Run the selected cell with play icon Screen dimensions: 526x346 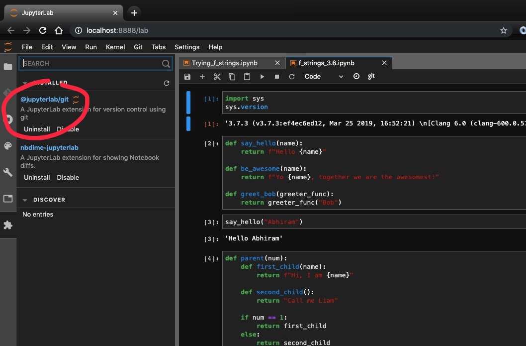[x=262, y=77]
